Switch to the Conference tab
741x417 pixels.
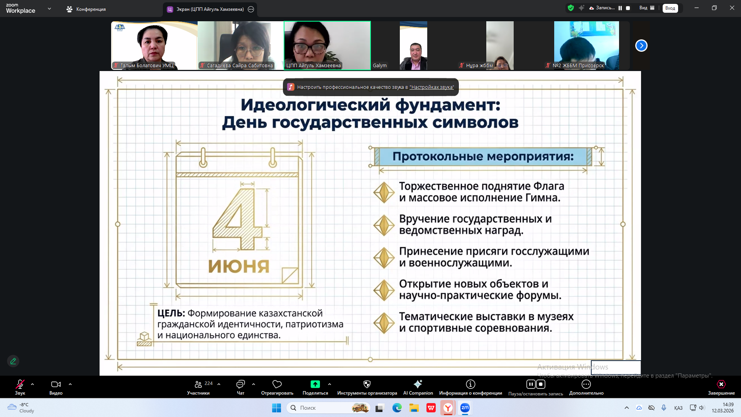click(86, 9)
